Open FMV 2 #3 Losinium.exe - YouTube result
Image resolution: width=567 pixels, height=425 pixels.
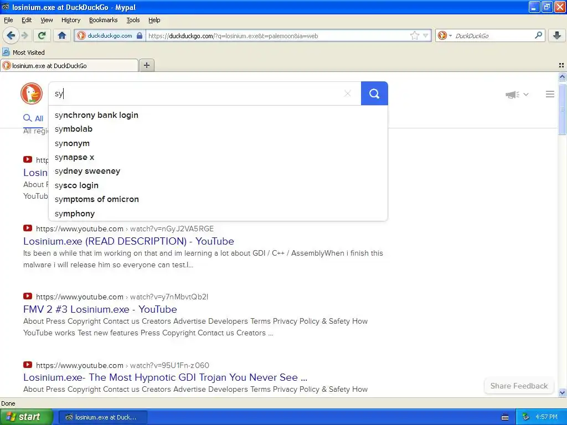click(100, 309)
